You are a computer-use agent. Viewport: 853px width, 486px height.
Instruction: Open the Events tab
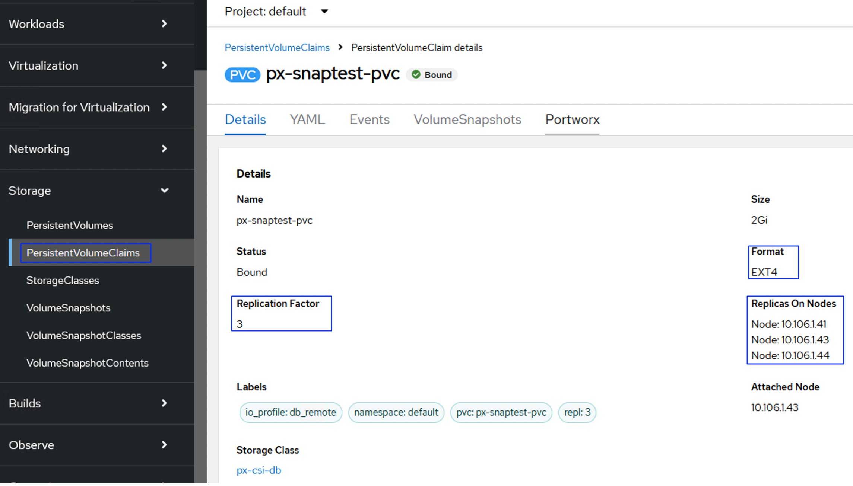(x=369, y=120)
